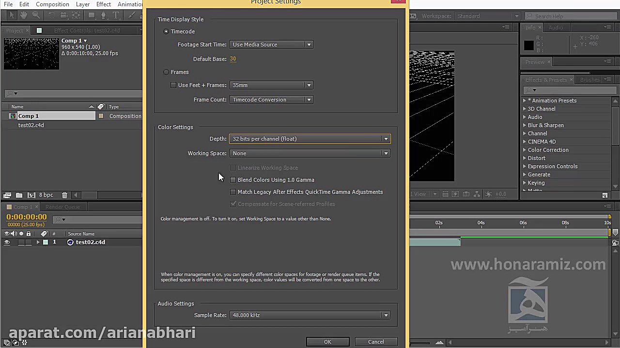Click the Cinema 4D icon beside test02.c4d layer
Viewport: 620px width, 348px height.
(70, 242)
